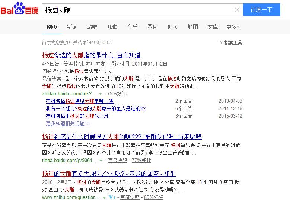Open result 杨过的大雕有多大,够几个人吃? 知乎
This screenshot has width=290, height=200.
pos(109,174)
